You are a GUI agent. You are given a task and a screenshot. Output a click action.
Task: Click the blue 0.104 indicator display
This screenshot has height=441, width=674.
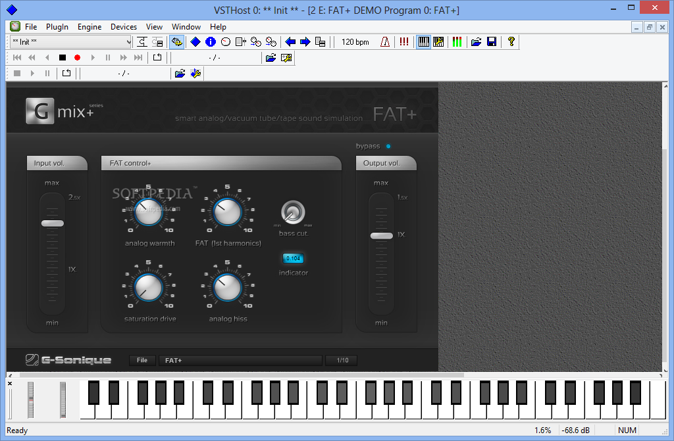[293, 258]
